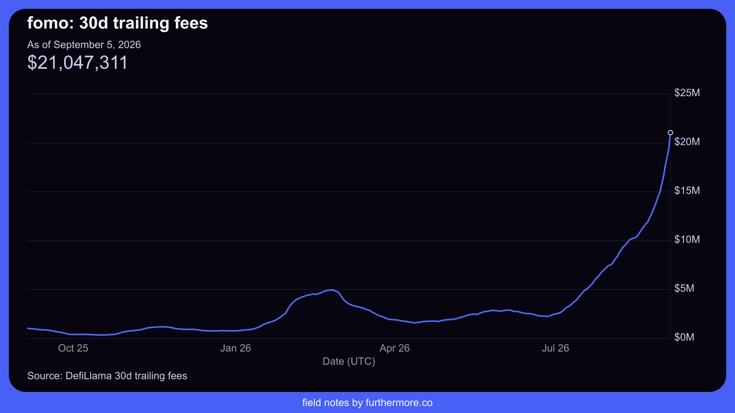Click the chart title 'fomo: 30d trailing fees'
This screenshot has height=413, width=735.
pyautogui.click(x=117, y=23)
